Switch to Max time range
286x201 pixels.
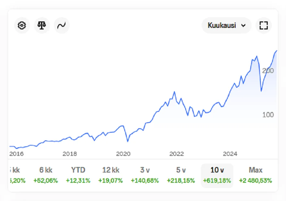click(x=255, y=175)
